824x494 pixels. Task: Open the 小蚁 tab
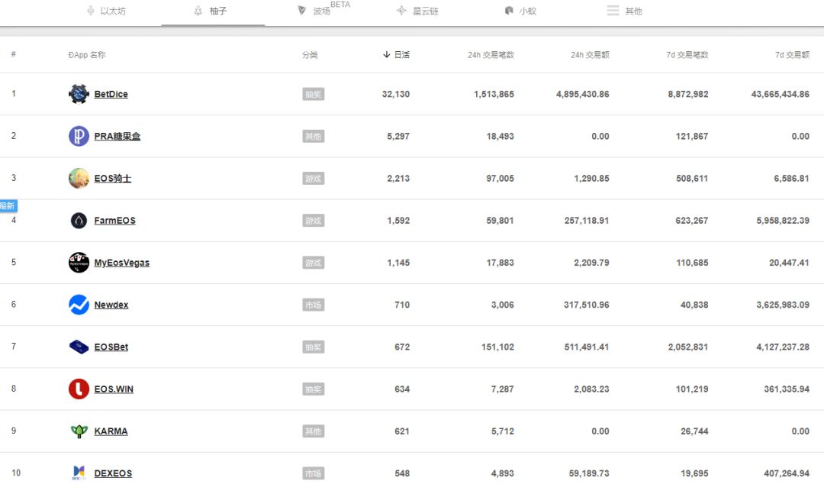click(520, 11)
